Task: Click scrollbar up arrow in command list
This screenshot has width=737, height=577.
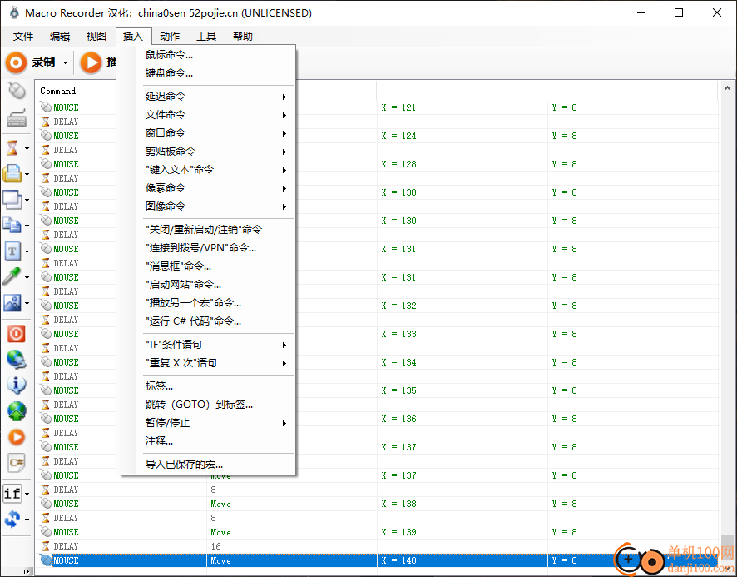Action: (727, 88)
